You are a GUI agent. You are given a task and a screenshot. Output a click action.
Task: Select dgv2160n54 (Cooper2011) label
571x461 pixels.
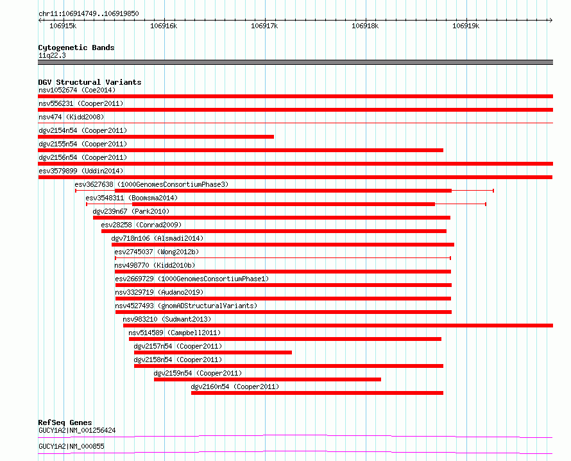pyautogui.click(x=235, y=387)
